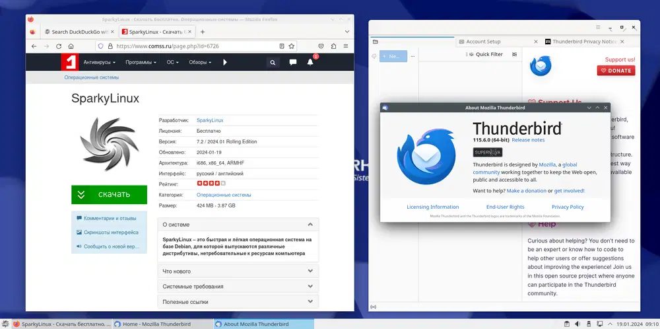
Task: Open Pocket save icon in Firefox
Action: tap(321, 46)
